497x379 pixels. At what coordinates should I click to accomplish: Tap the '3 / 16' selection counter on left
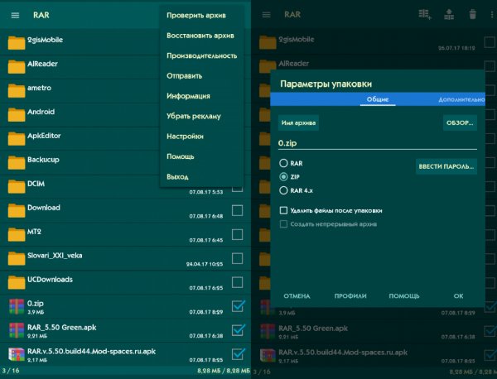11,371
